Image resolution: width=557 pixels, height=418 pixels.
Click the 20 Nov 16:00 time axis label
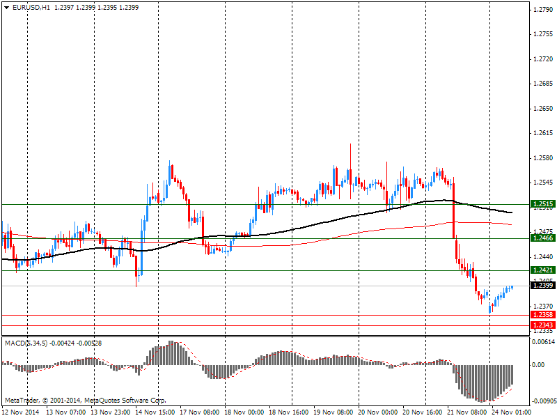pyautogui.click(x=423, y=412)
